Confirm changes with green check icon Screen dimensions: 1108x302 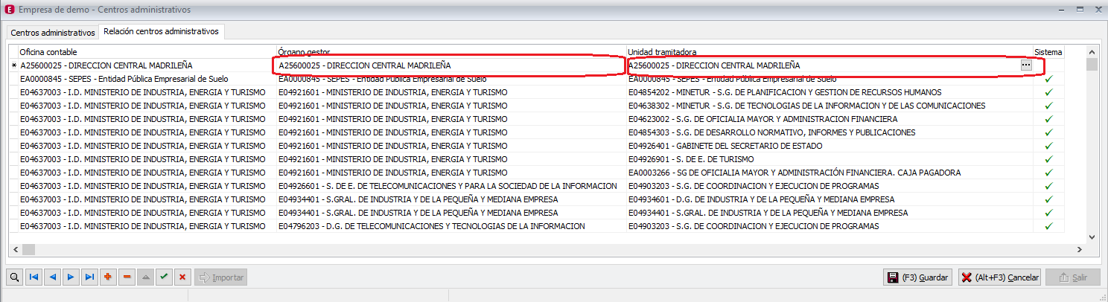(x=164, y=277)
